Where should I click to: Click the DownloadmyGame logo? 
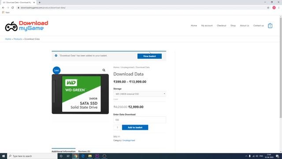[x=26, y=26]
